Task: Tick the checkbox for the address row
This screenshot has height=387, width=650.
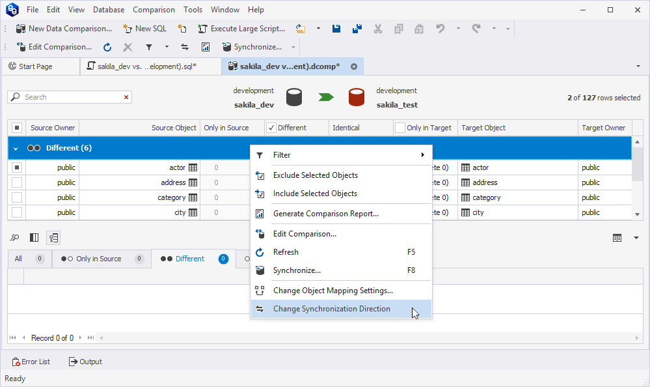Action: click(x=17, y=182)
